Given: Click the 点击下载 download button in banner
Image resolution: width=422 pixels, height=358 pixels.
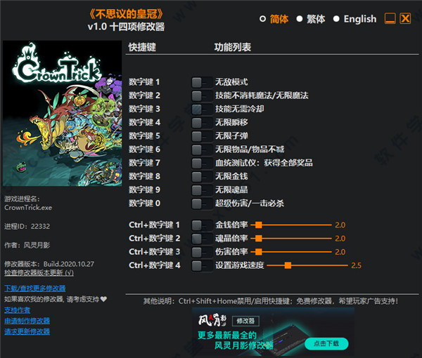Looking at the screenshot, I should pyautogui.click(x=326, y=343).
